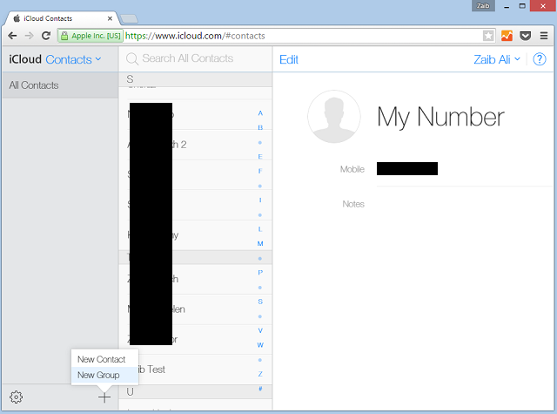This screenshot has height=414, width=557.
Task: Click the search magnifier icon
Action: [131, 59]
